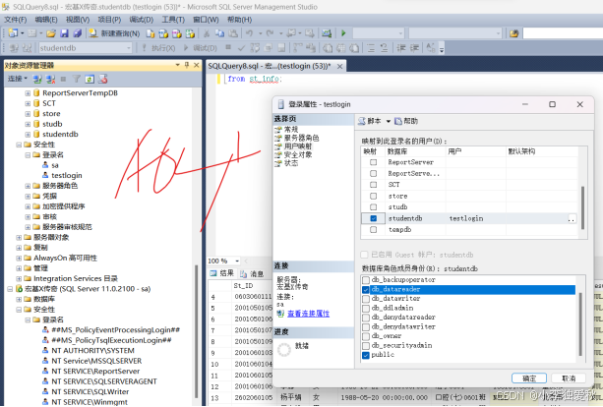Open the 脚本 dropdown arrow in the dialog

pyautogui.click(x=388, y=122)
